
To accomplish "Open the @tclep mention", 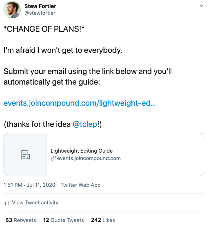I will 85,124.
